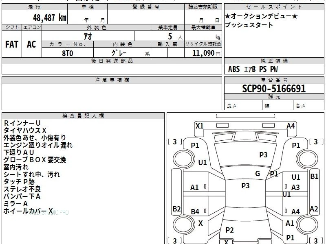Click the 乗車定員 header
Image resolution: width=326 pixels, height=244 pixels.
pyautogui.click(x=168, y=27)
